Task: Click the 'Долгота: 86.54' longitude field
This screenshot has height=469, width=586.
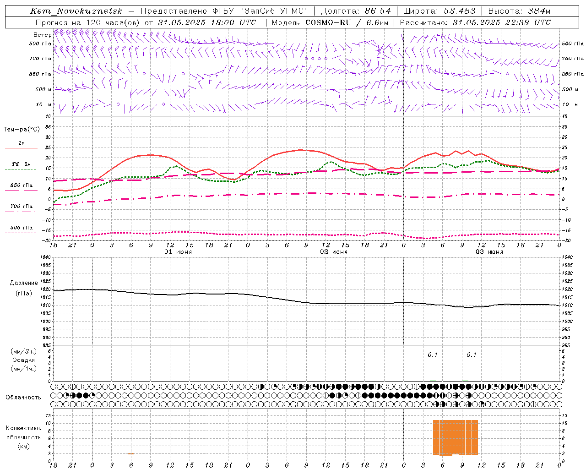Action: (356, 11)
